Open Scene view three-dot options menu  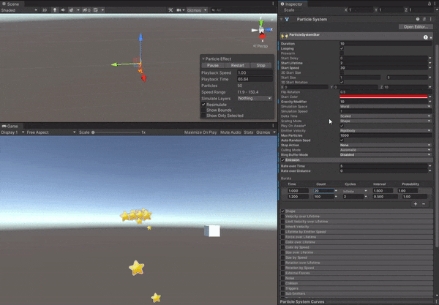(273, 4)
